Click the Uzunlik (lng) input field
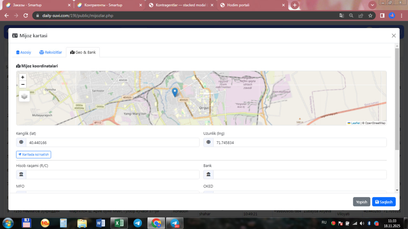 click(x=299, y=143)
